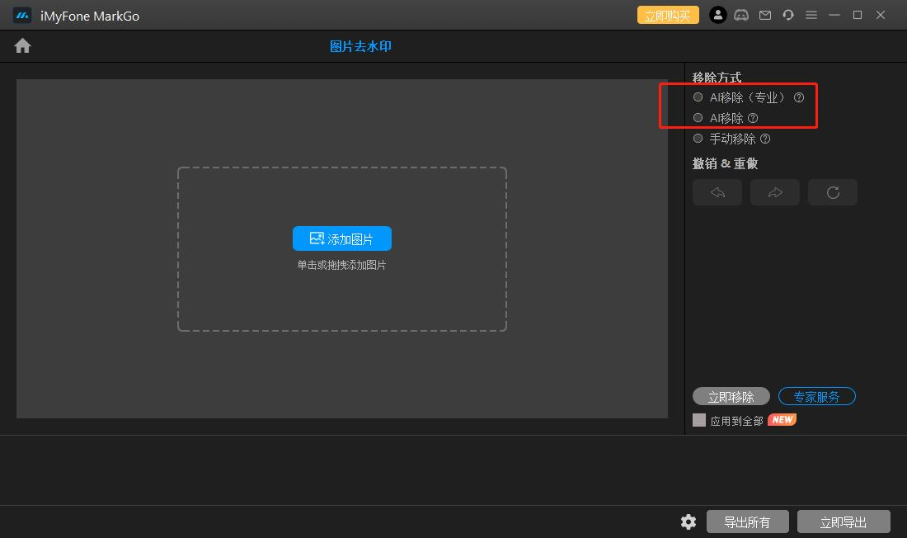The image size is (907, 538).
Task: Choose the 手动移除 radio option
Action: click(x=698, y=139)
